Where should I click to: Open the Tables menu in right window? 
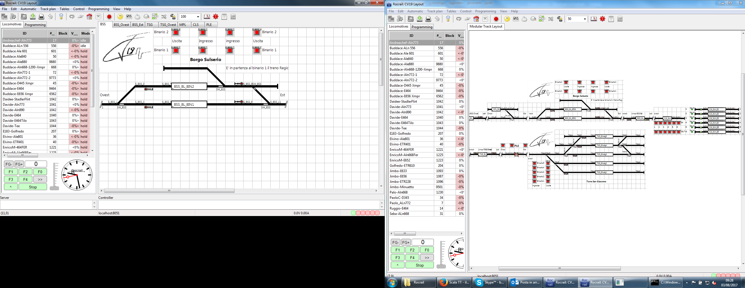[x=451, y=11]
